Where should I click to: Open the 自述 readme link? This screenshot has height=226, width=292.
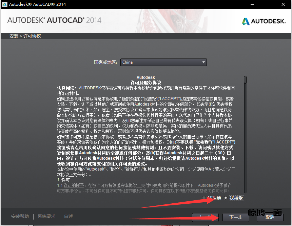(69, 217)
